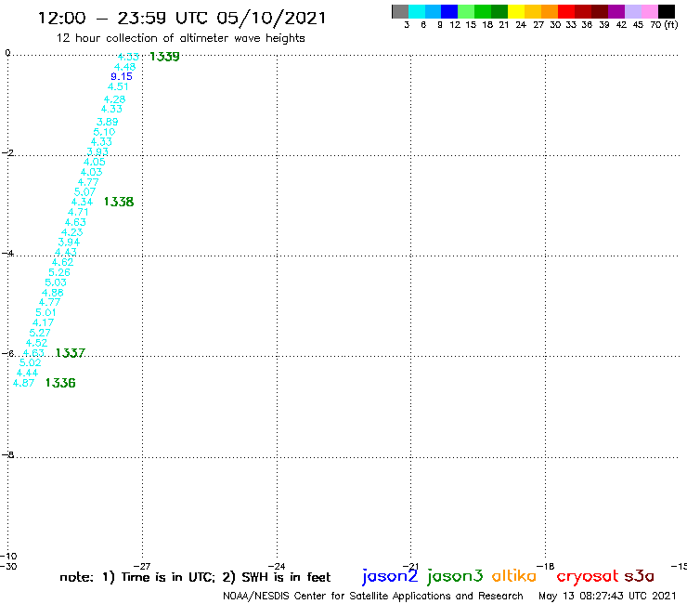687x604 pixels.
Task: Click the wave height value 4.43
Action: pyautogui.click(x=66, y=252)
